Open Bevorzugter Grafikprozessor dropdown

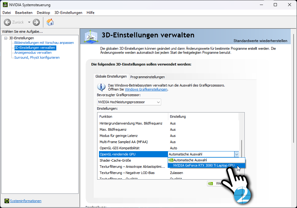pyautogui.click(x=129, y=102)
